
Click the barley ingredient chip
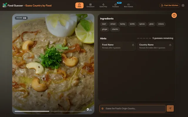coord(122,24)
